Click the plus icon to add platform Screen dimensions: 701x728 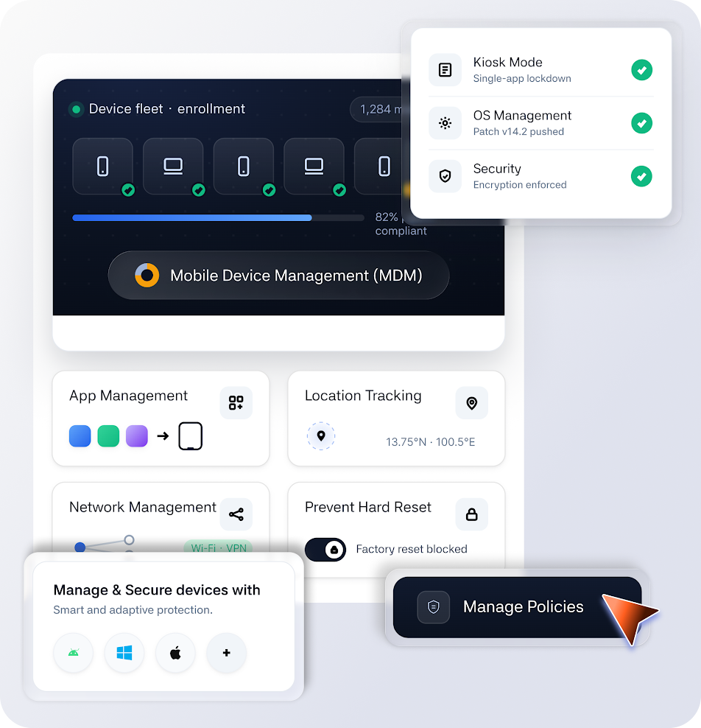click(x=226, y=653)
